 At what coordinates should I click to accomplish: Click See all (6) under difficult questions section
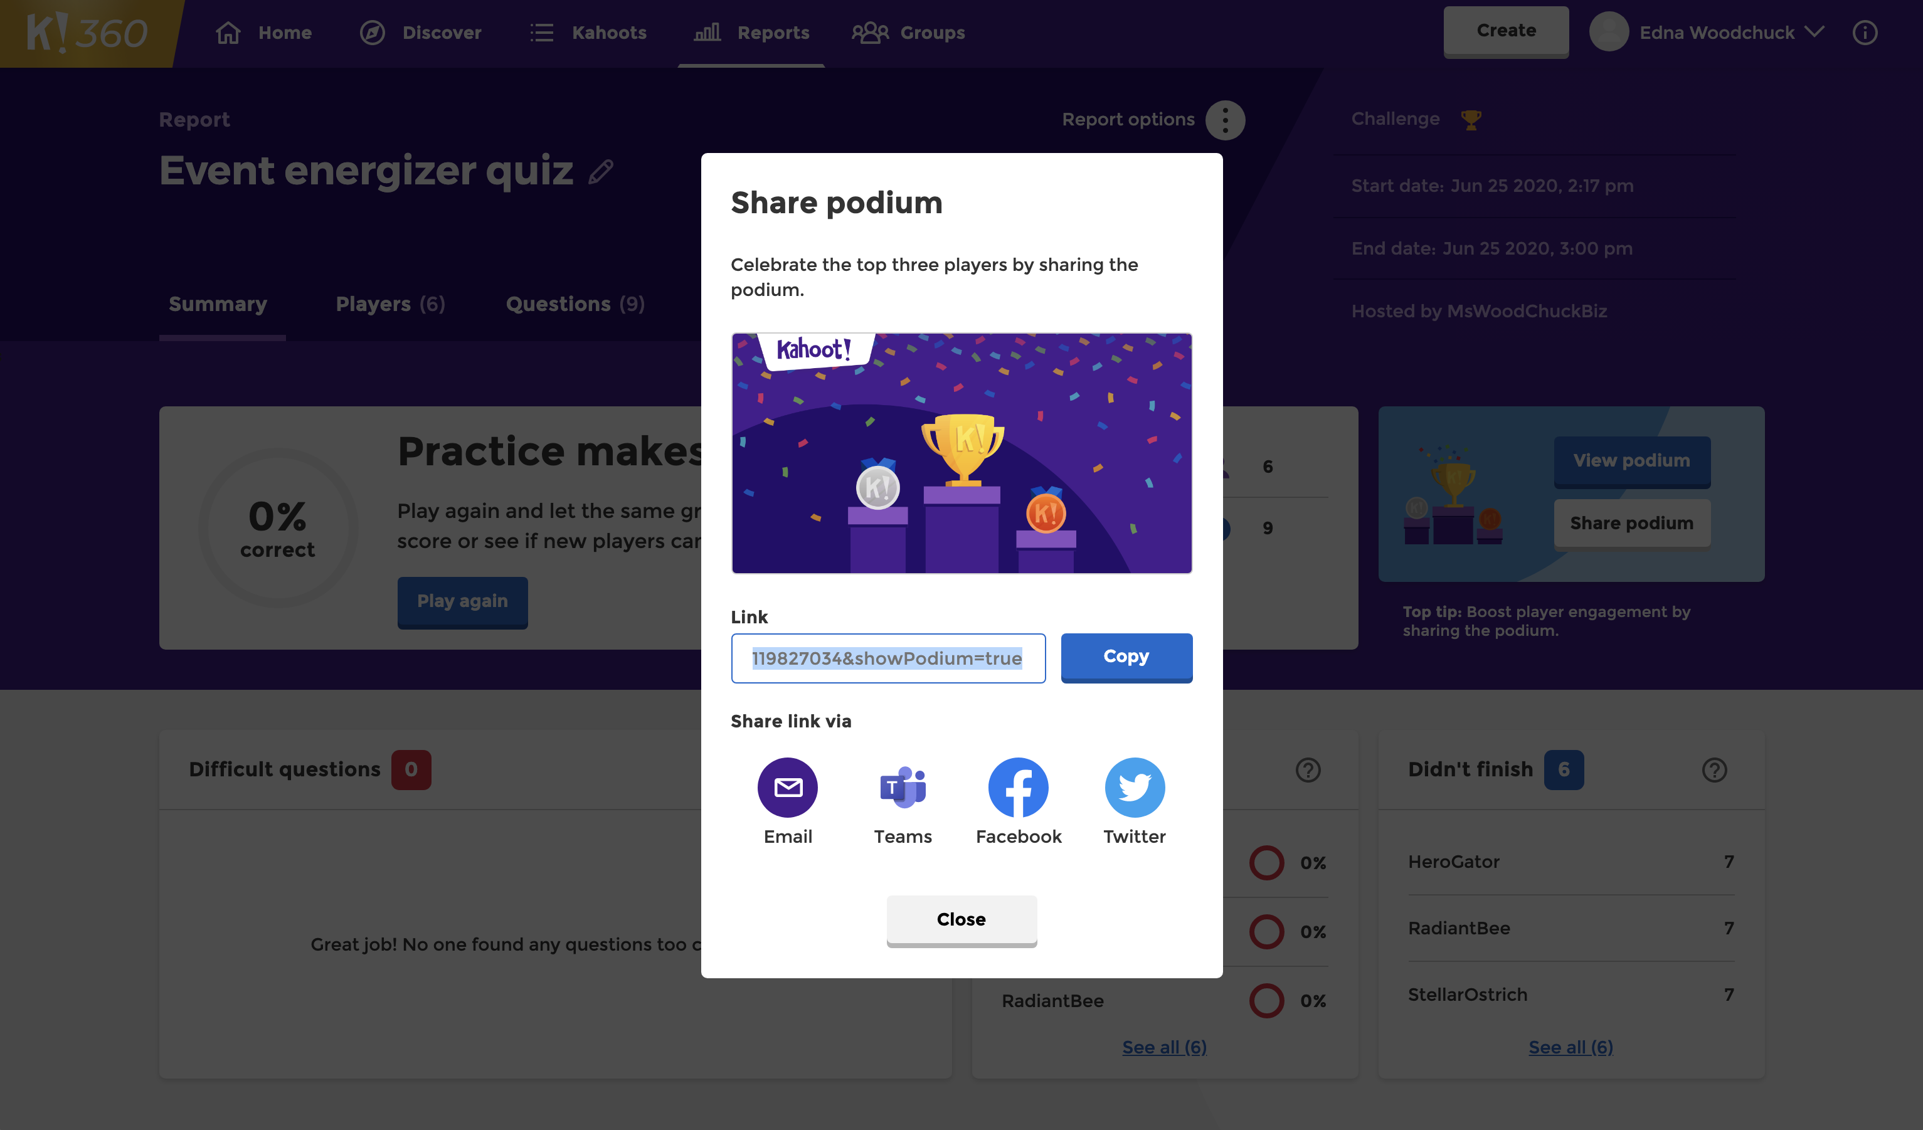[x=1165, y=1044]
